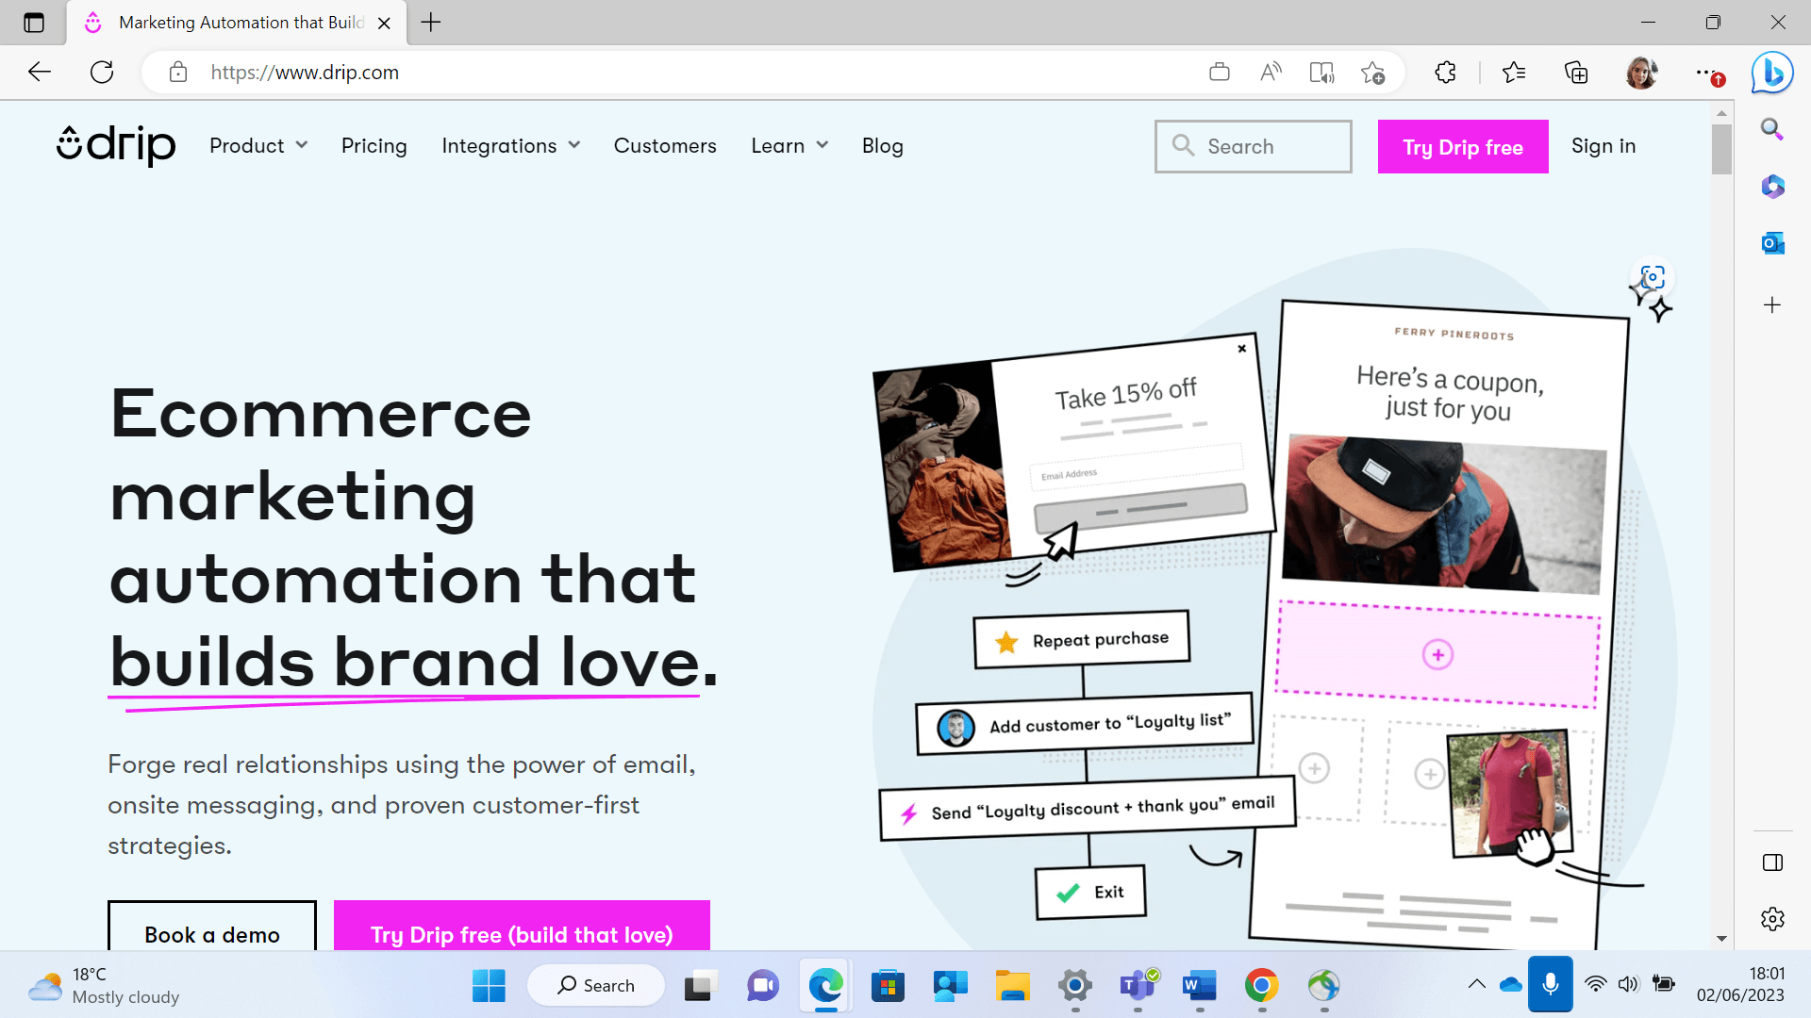Open the sidebar settings gear icon
Image resolution: width=1811 pixels, height=1018 pixels.
click(x=1772, y=919)
